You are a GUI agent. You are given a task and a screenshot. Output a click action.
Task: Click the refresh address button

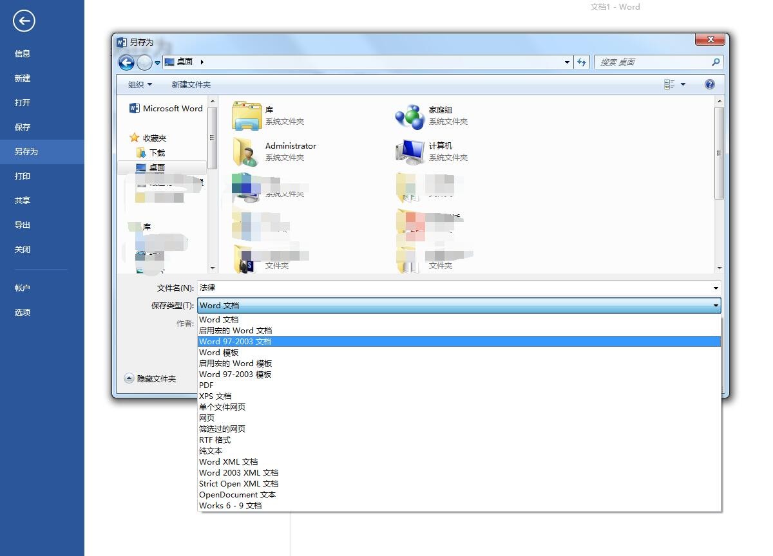click(582, 62)
